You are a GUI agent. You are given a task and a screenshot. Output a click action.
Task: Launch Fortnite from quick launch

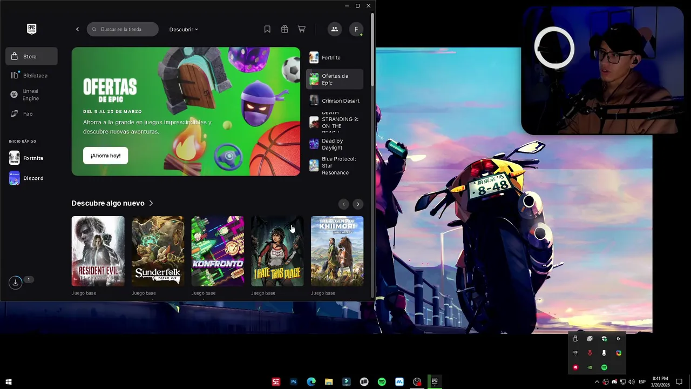point(26,158)
